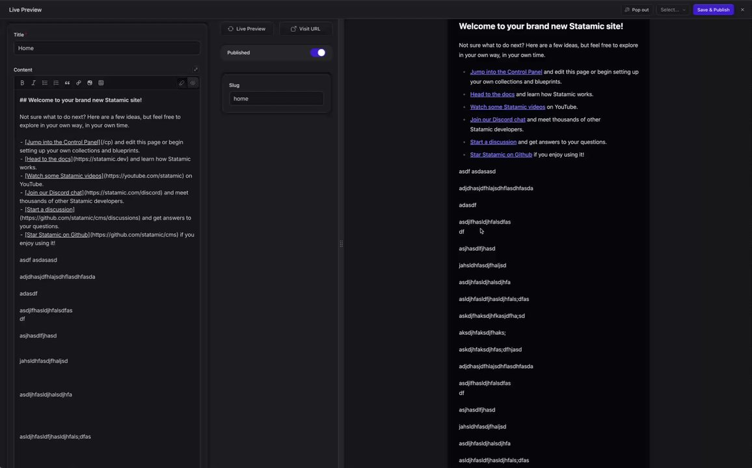The width and height of the screenshot is (752, 468).
Task: Apply italic formatting in Content editor
Action: tap(33, 83)
